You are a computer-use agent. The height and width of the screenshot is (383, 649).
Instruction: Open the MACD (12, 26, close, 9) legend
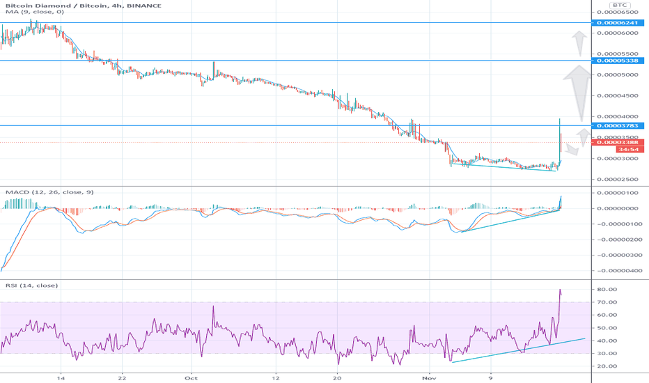click(49, 192)
